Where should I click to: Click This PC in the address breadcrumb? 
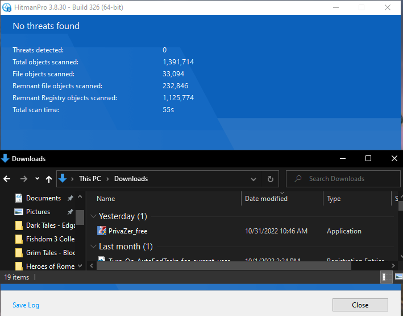tap(90, 179)
